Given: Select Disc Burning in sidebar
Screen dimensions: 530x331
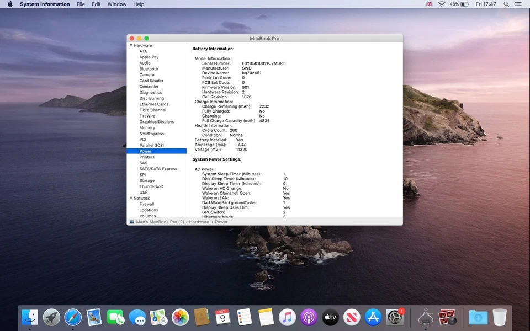Looking at the screenshot, I should [152, 98].
